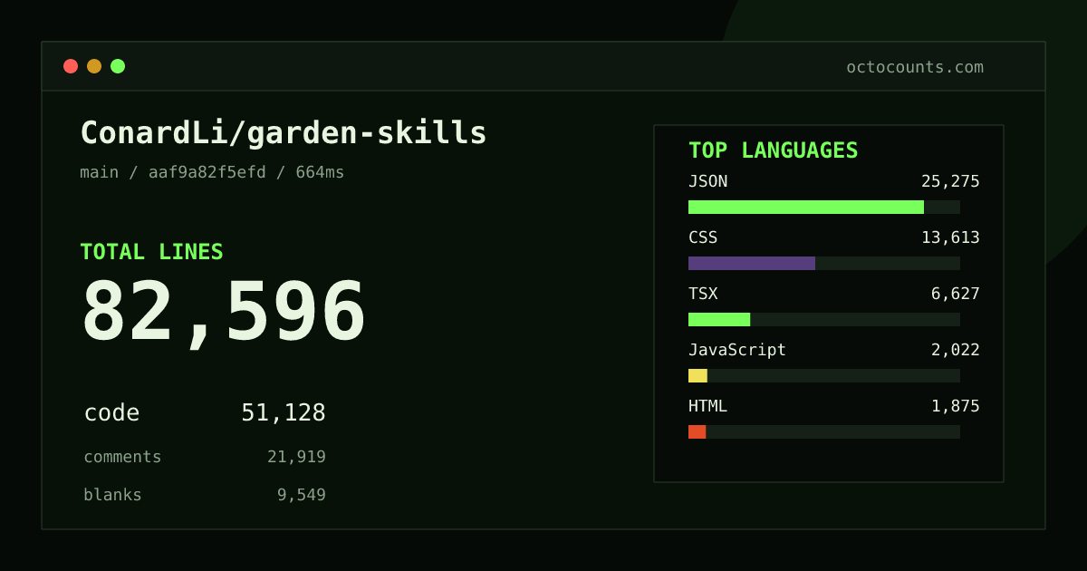Screen dimensions: 1087x571
Task: Select the 21,919 comments count
Action: pos(296,457)
